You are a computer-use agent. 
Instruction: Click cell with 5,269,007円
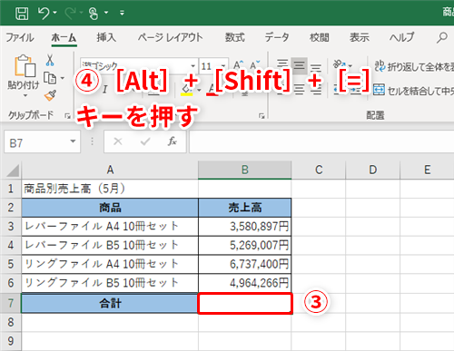pyautogui.click(x=245, y=245)
